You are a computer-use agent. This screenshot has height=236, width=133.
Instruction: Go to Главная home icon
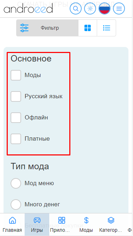tap(12, 224)
